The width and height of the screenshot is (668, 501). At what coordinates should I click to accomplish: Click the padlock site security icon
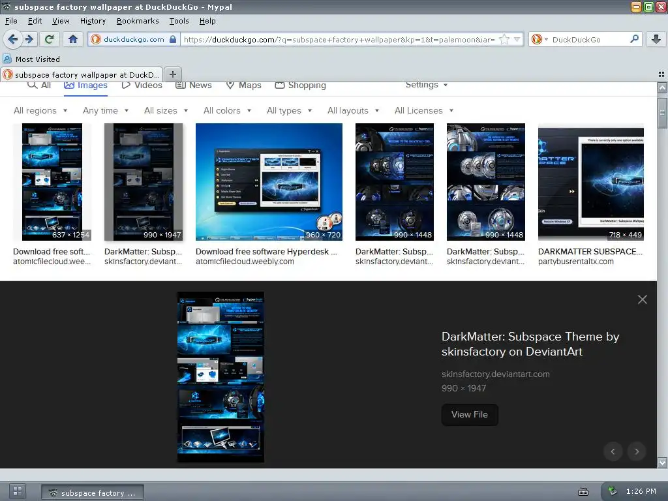click(172, 39)
